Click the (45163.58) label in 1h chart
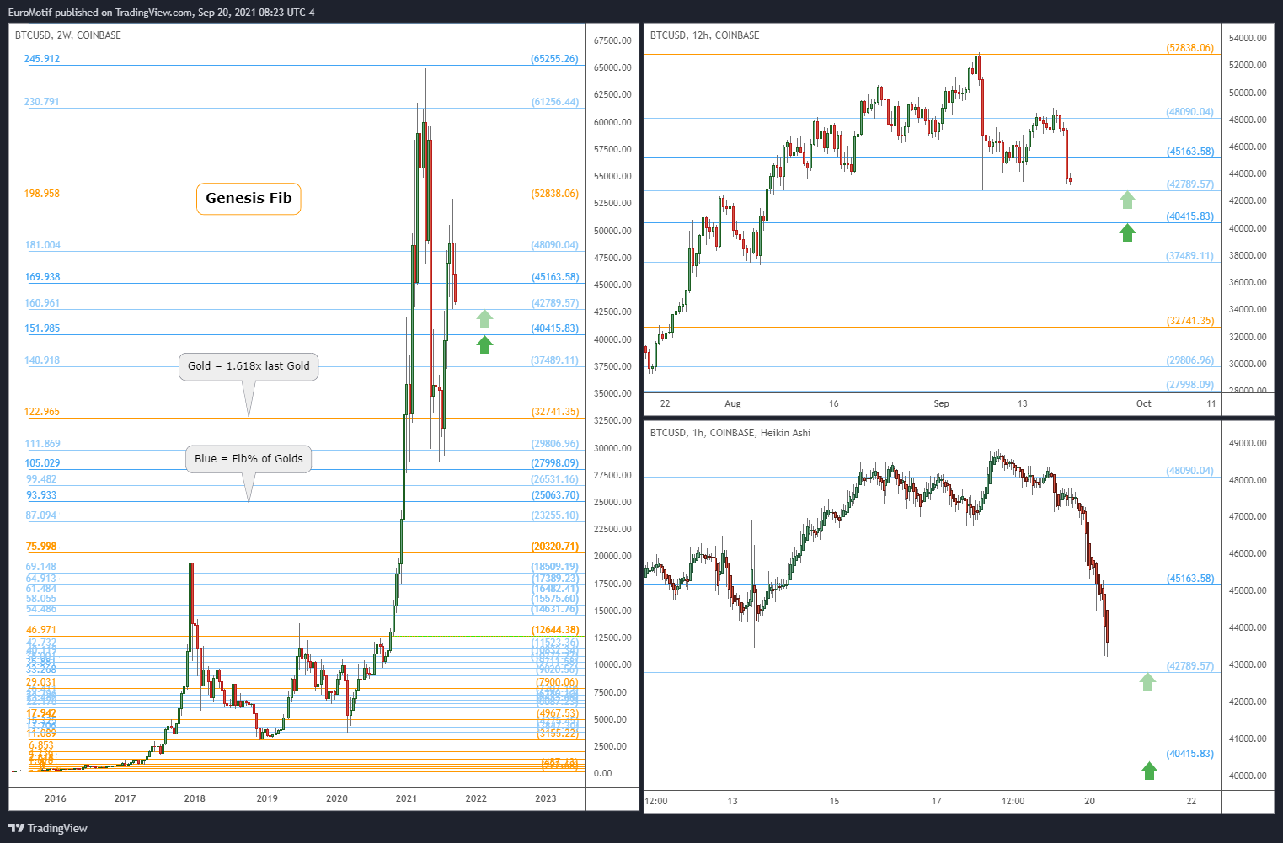 1190,579
